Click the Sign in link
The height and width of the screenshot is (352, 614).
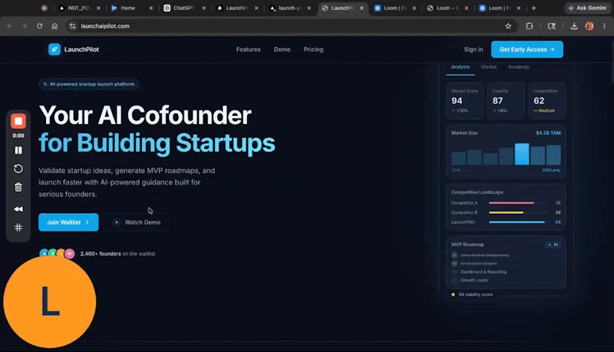(474, 49)
